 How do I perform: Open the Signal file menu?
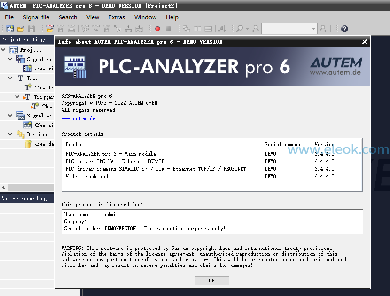pos(36,17)
